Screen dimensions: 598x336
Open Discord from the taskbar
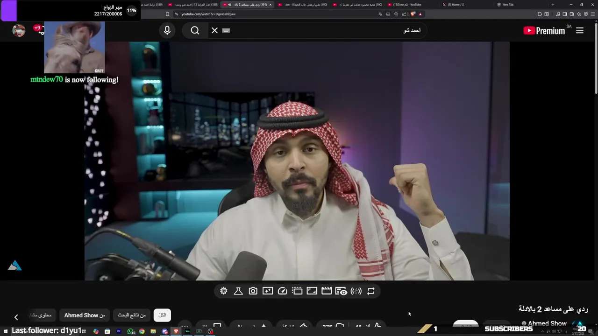click(x=164, y=331)
